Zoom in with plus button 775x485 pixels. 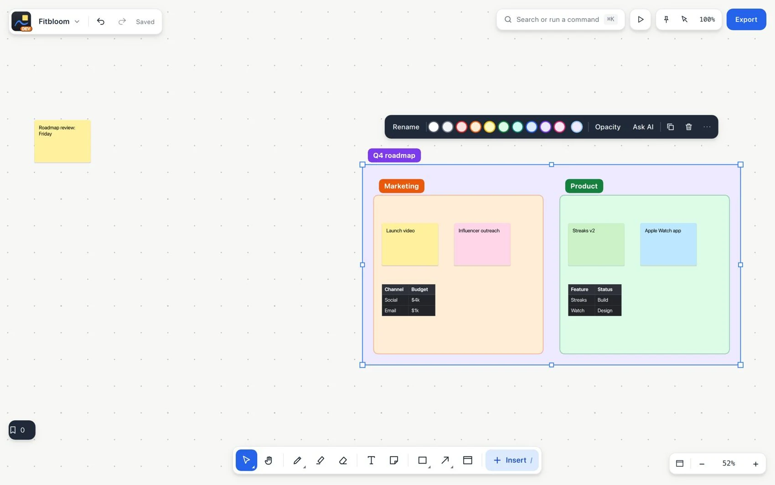tap(755, 464)
